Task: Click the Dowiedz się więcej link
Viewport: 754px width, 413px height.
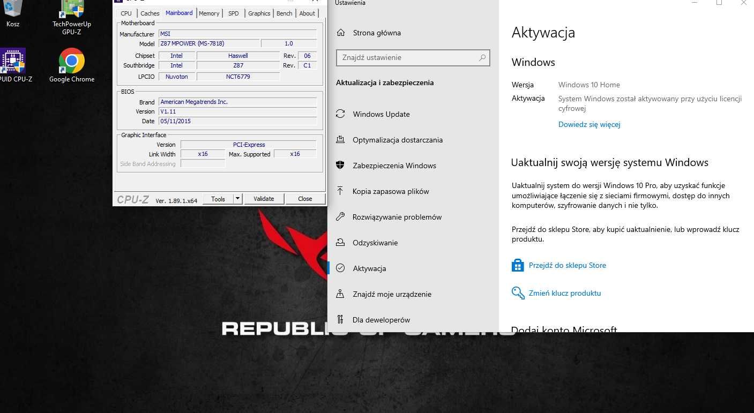Action: 589,124
